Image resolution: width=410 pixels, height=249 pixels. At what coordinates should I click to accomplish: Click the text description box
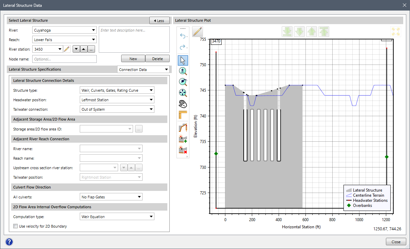pyautogui.click(x=134, y=39)
